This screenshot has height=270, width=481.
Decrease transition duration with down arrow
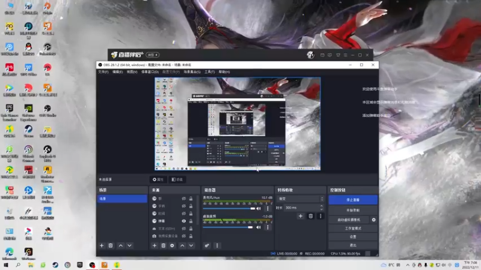[322, 209]
